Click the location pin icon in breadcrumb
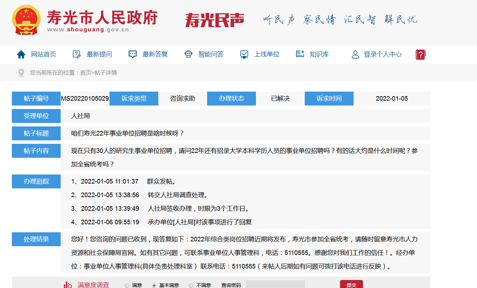Screen dimensions: 477x288 tap(21, 73)
